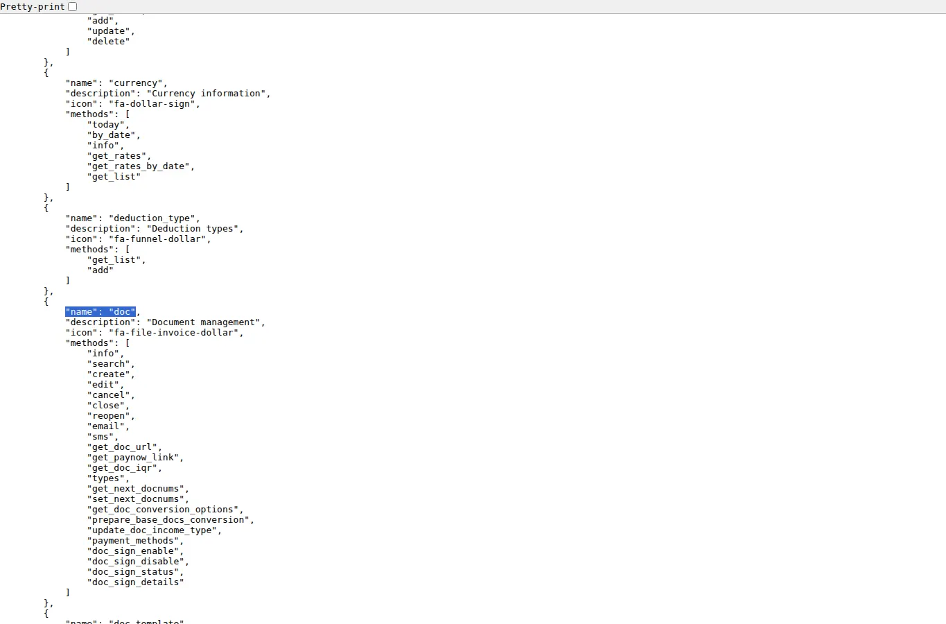Click the "create" method entry

pyautogui.click(x=108, y=374)
